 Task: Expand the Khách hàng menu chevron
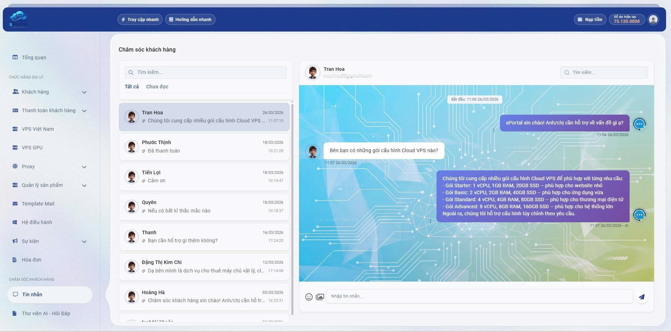point(84,92)
